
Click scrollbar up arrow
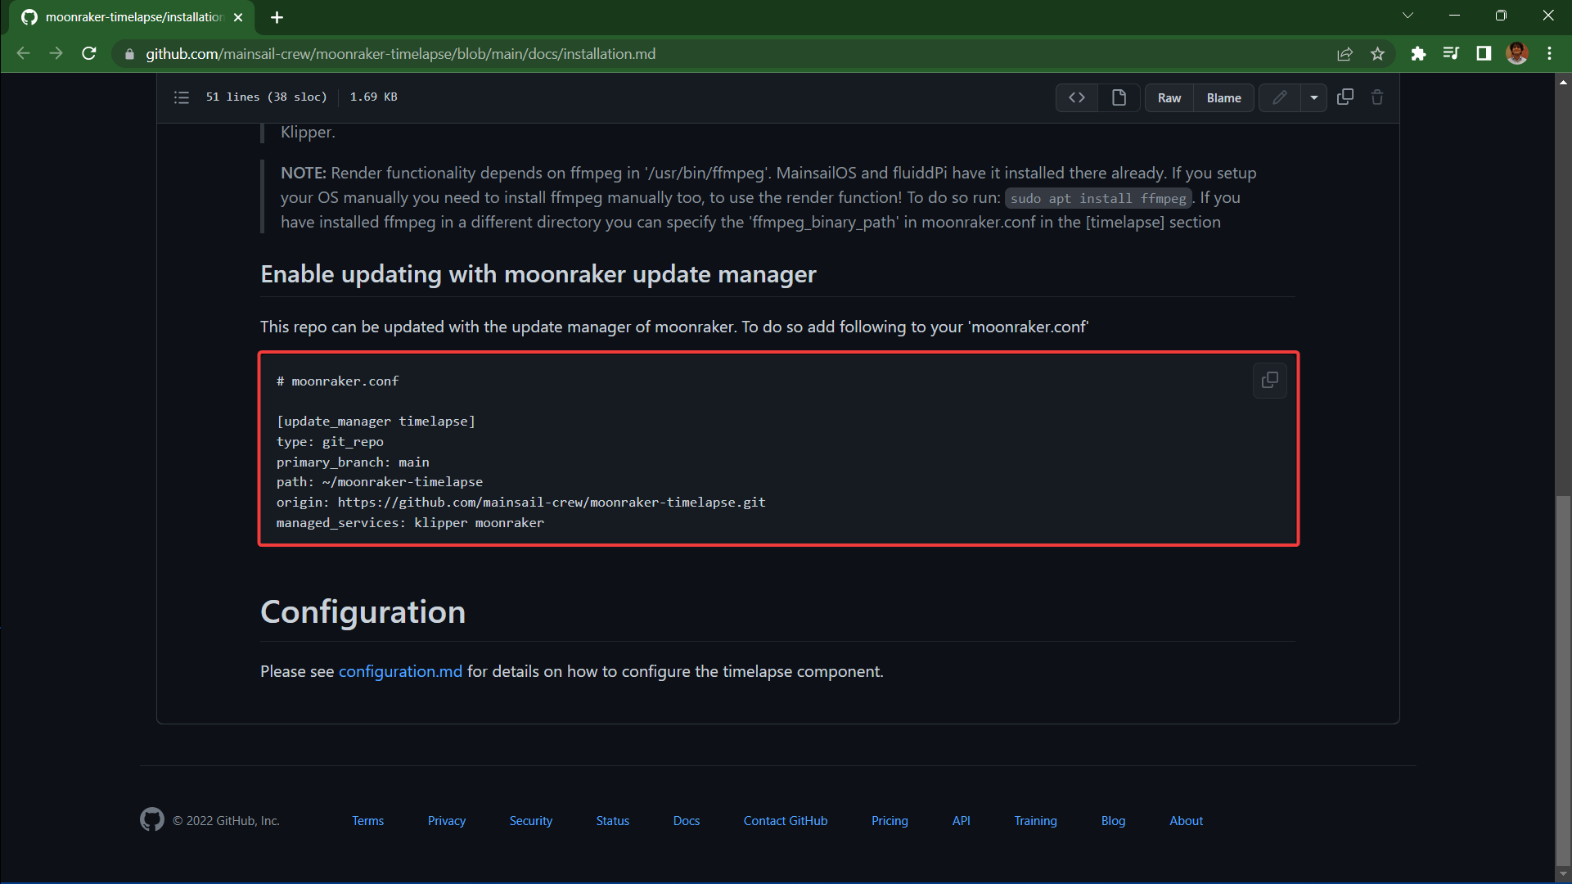(1563, 82)
